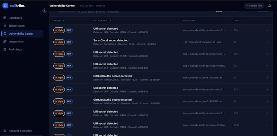Click the NEW tag on SonarCloud row
The height and width of the screenshot is (136, 277).
[69, 42]
